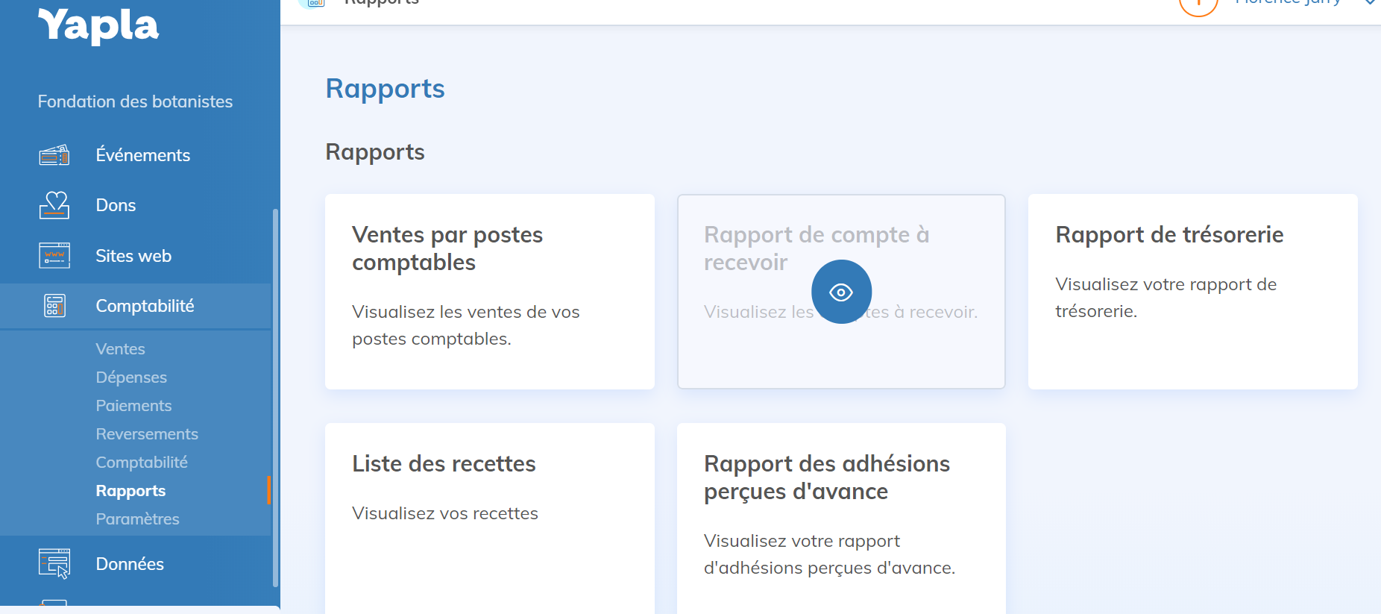
Task: Open Rapport des adhésions perçues d'avance
Action: coord(840,515)
